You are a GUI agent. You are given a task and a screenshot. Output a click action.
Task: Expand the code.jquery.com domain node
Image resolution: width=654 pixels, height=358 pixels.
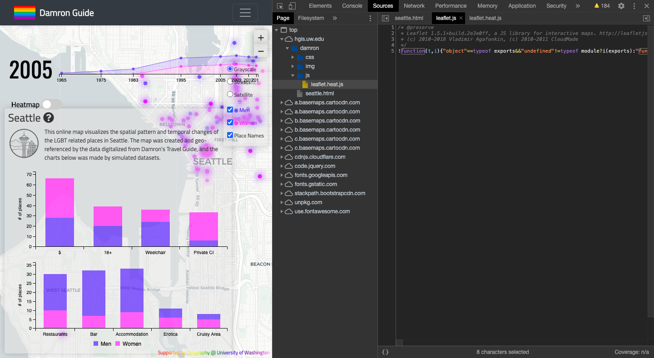(x=282, y=166)
